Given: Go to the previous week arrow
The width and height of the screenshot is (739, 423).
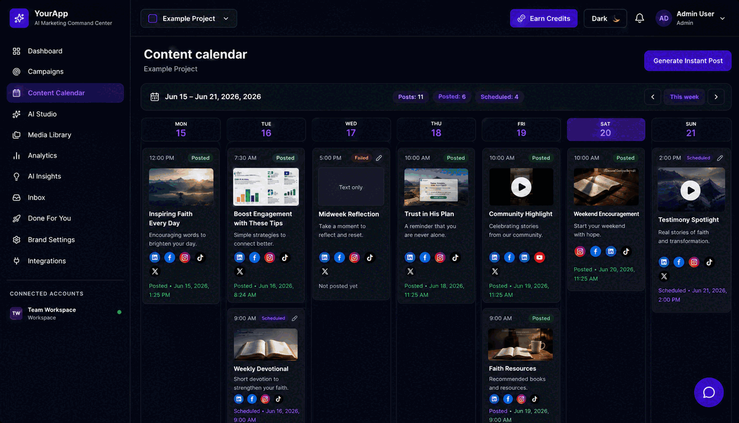Looking at the screenshot, I should pyautogui.click(x=653, y=97).
